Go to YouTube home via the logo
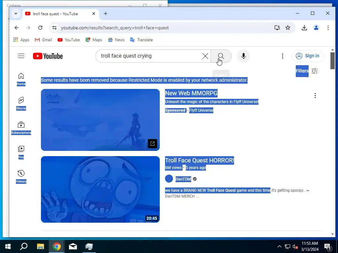The image size is (338, 253). coord(48,56)
